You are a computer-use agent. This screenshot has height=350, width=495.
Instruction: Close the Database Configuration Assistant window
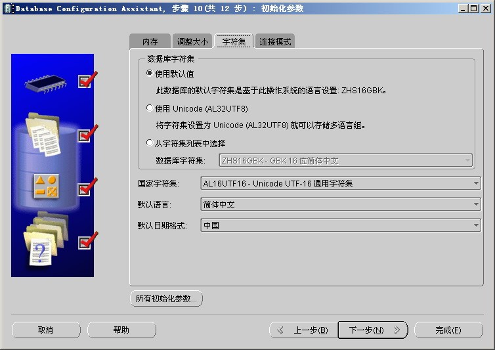click(x=486, y=9)
